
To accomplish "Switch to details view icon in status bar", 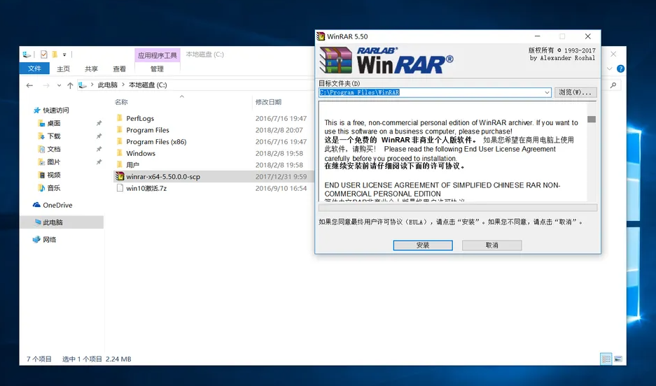I will [606, 359].
